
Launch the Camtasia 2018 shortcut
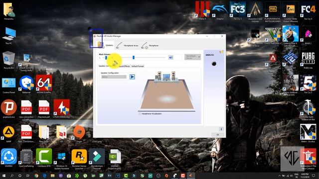pyautogui.click(x=44, y=158)
